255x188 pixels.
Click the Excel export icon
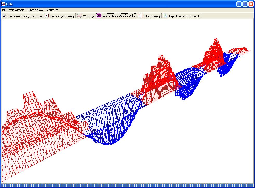click(165, 16)
